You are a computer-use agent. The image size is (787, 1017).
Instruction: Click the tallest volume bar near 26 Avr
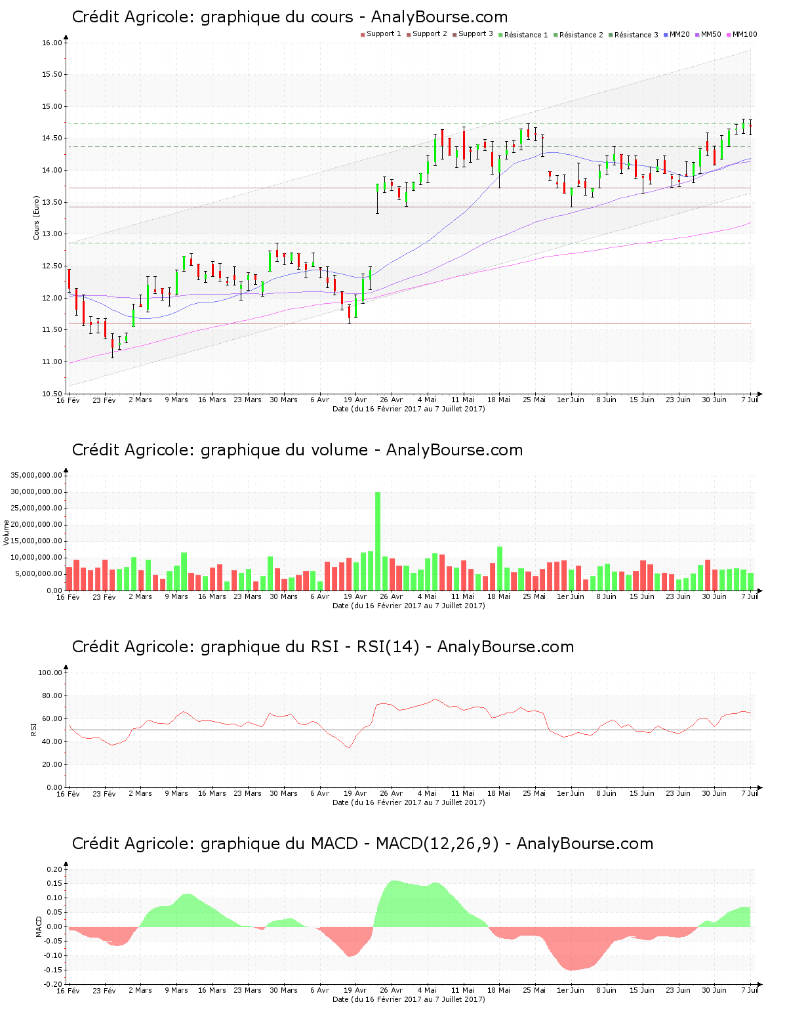coord(378,541)
